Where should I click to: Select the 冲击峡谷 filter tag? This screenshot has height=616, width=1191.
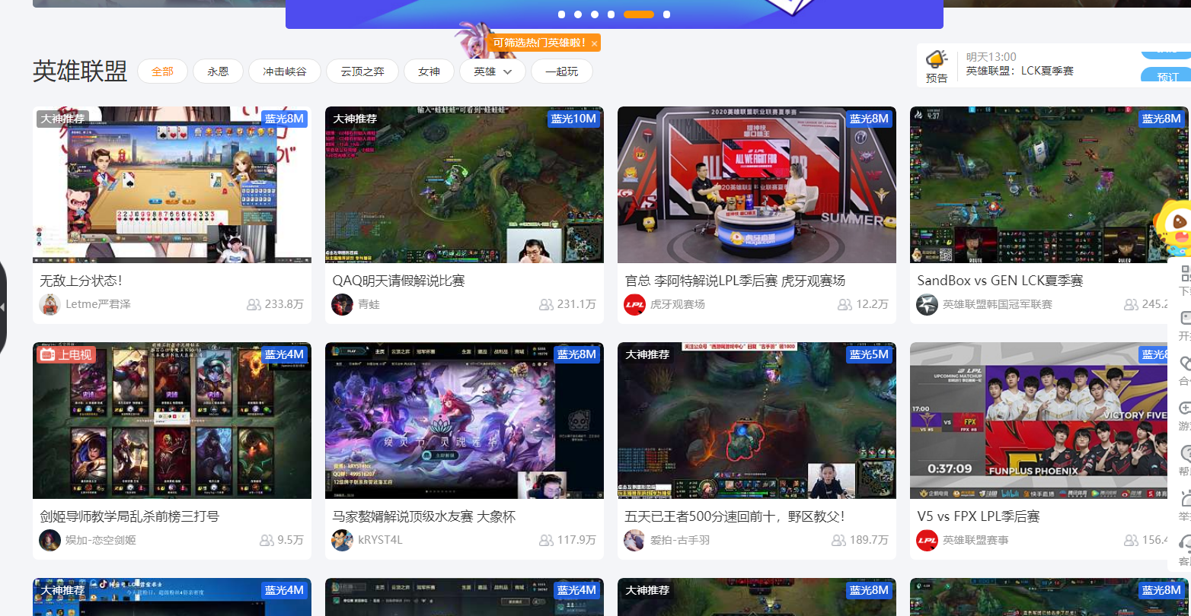click(285, 71)
